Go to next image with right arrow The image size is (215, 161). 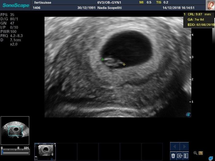(184, 147)
